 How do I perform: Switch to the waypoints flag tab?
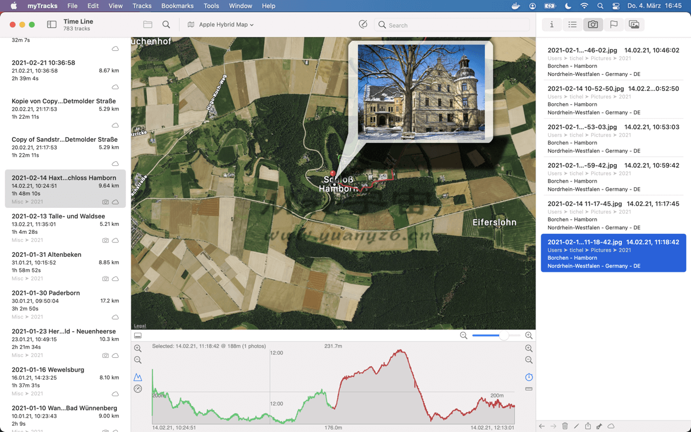click(614, 25)
